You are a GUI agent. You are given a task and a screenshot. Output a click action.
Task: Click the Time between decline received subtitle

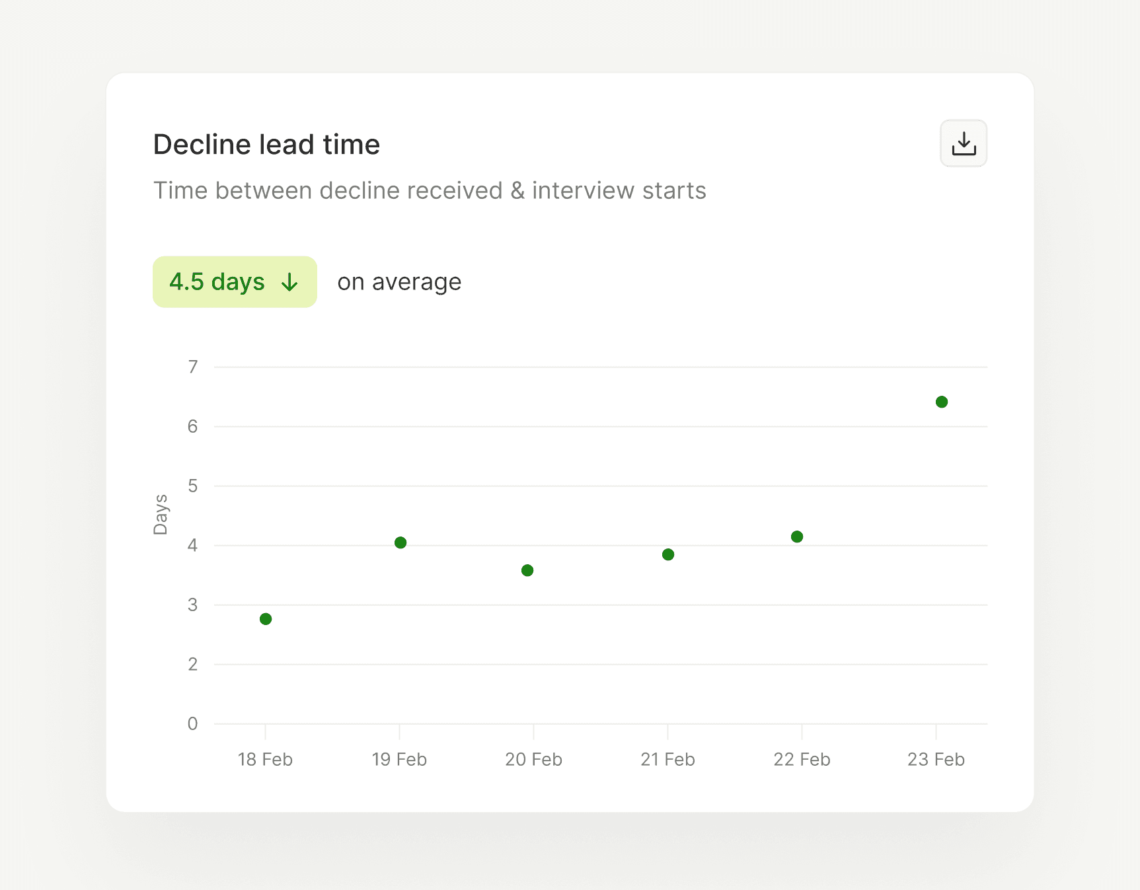click(430, 190)
